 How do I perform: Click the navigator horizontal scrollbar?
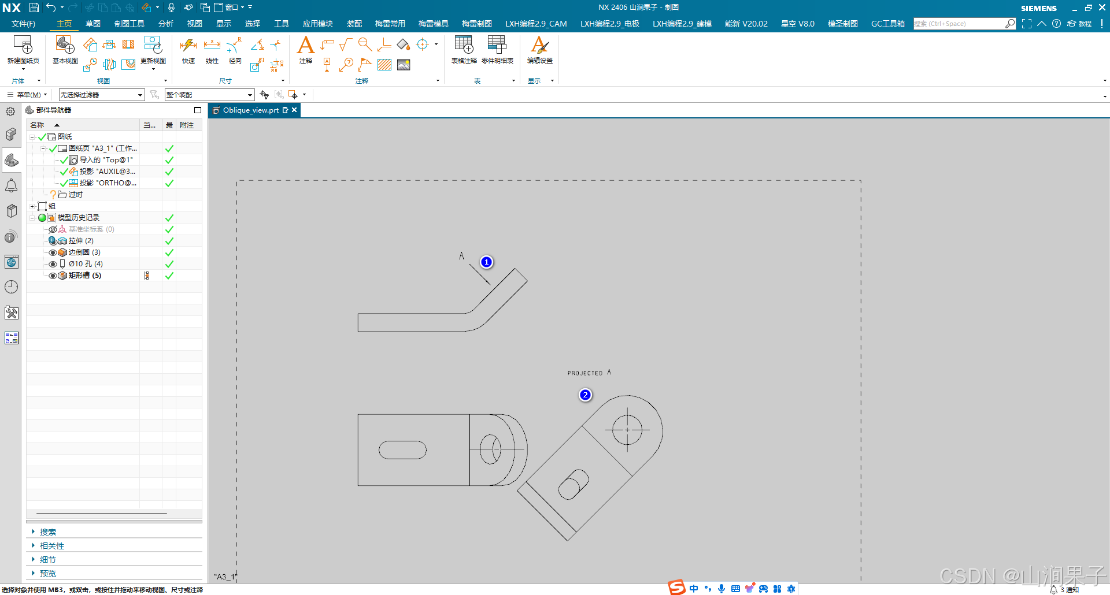click(x=102, y=513)
